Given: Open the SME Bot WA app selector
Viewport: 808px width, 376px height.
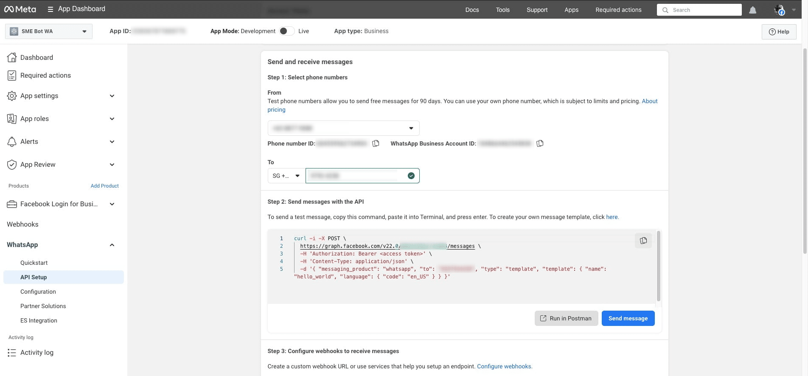Looking at the screenshot, I should click(x=49, y=31).
